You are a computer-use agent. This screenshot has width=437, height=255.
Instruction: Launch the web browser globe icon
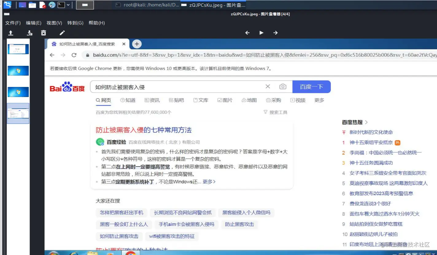pyautogui.click(x=52, y=5)
